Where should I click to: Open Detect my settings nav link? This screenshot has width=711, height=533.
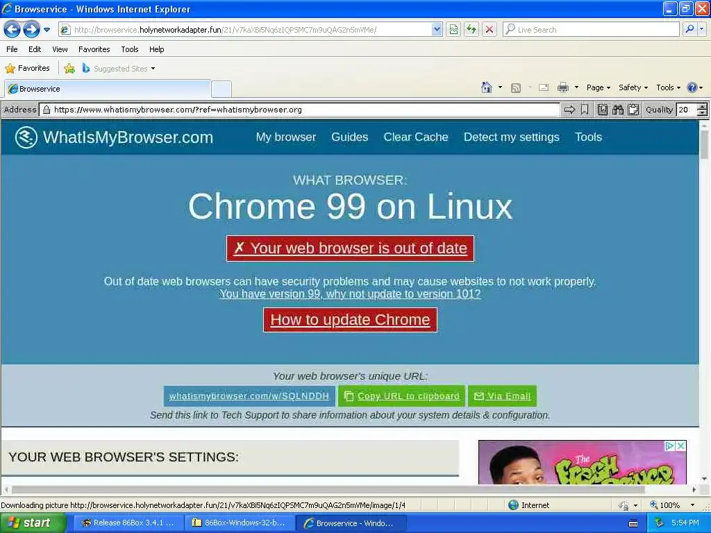512,137
